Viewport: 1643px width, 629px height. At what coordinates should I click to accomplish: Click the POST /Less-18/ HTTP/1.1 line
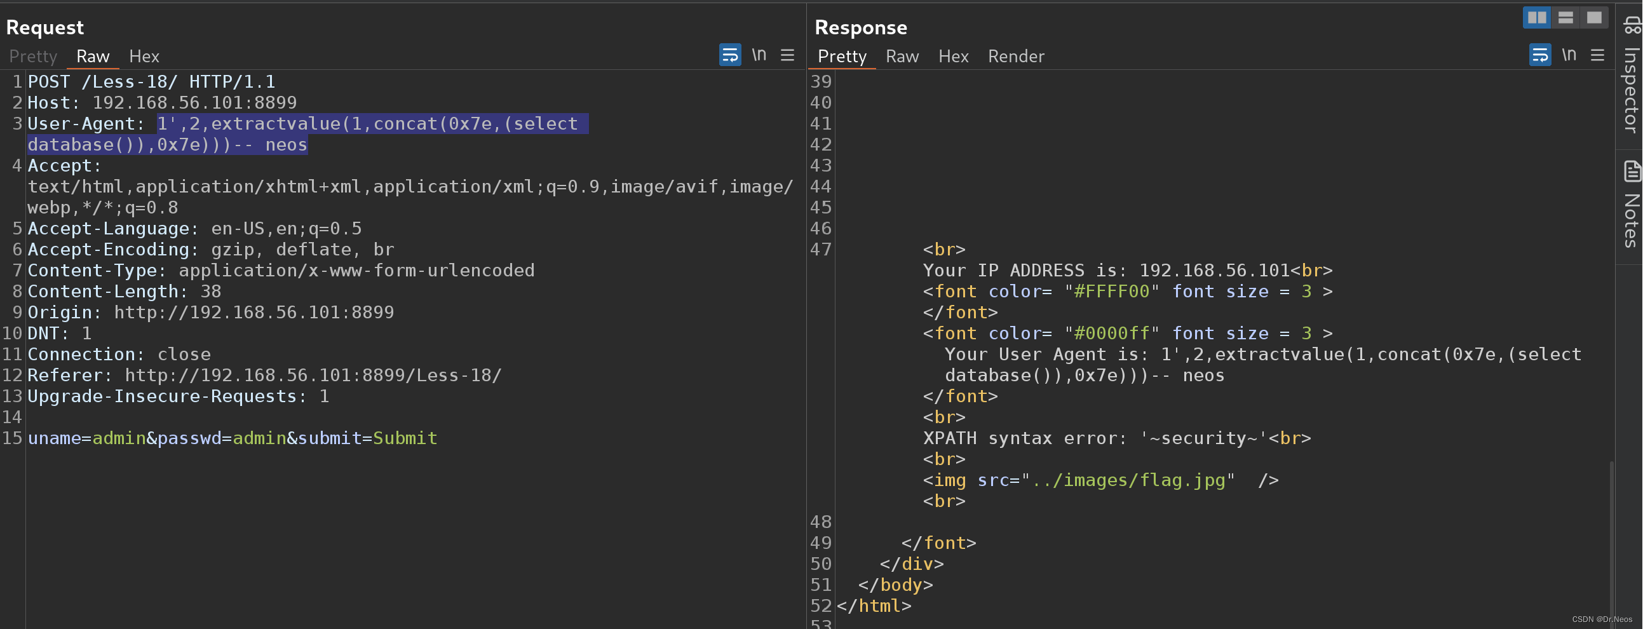(152, 82)
